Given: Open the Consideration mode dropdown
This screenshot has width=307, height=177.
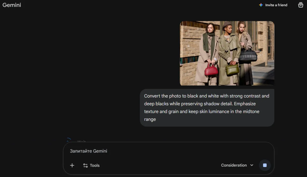Looking at the screenshot, I should (x=234, y=165).
